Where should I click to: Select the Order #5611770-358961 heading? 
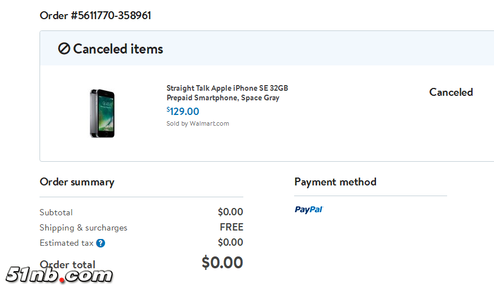click(x=95, y=15)
